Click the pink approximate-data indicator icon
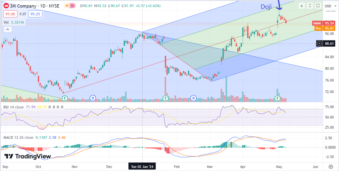This screenshot has height=171, width=339. point(73,6)
